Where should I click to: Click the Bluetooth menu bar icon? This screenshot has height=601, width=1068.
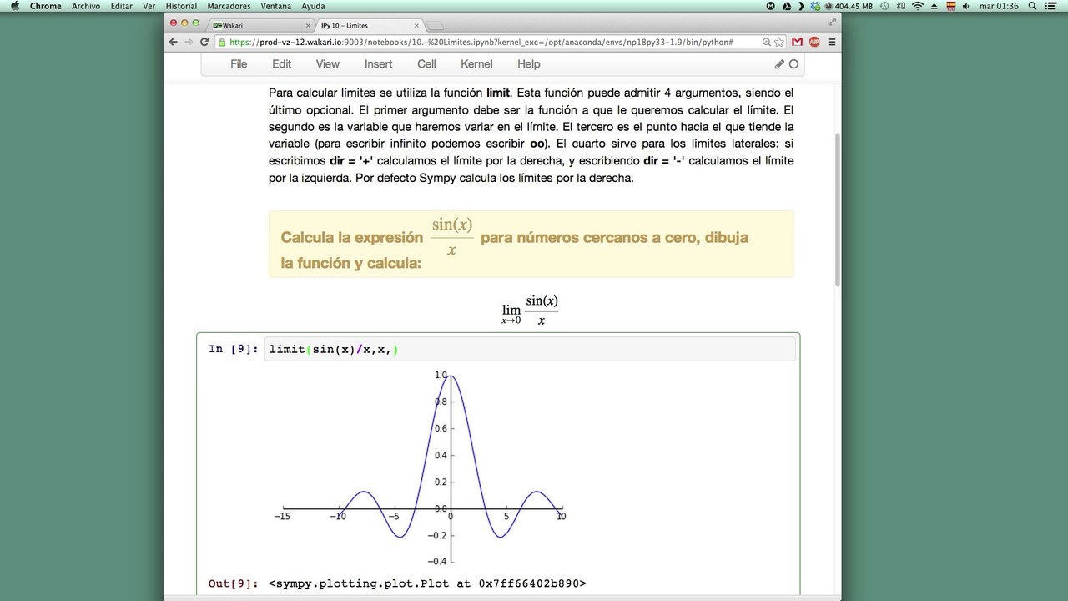coord(900,6)
